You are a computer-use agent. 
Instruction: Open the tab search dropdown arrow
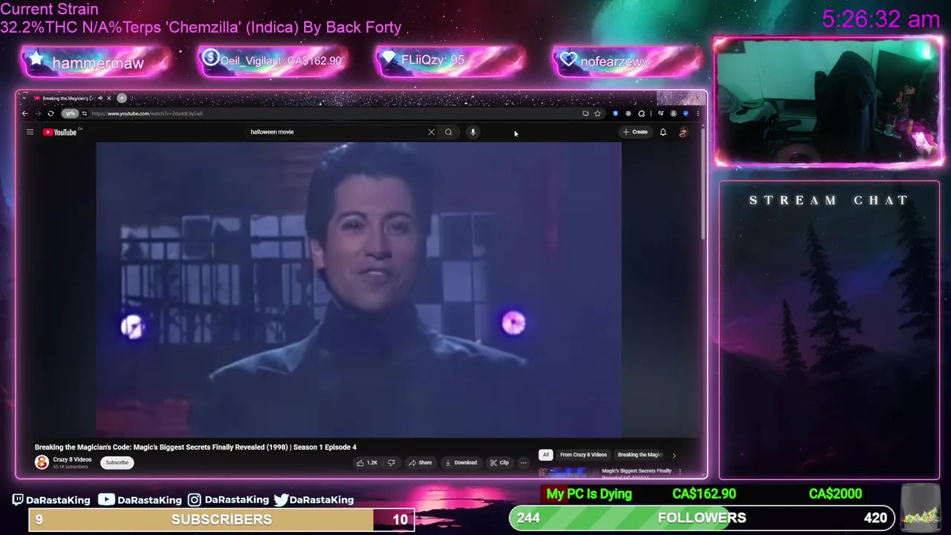click(24, 98)
